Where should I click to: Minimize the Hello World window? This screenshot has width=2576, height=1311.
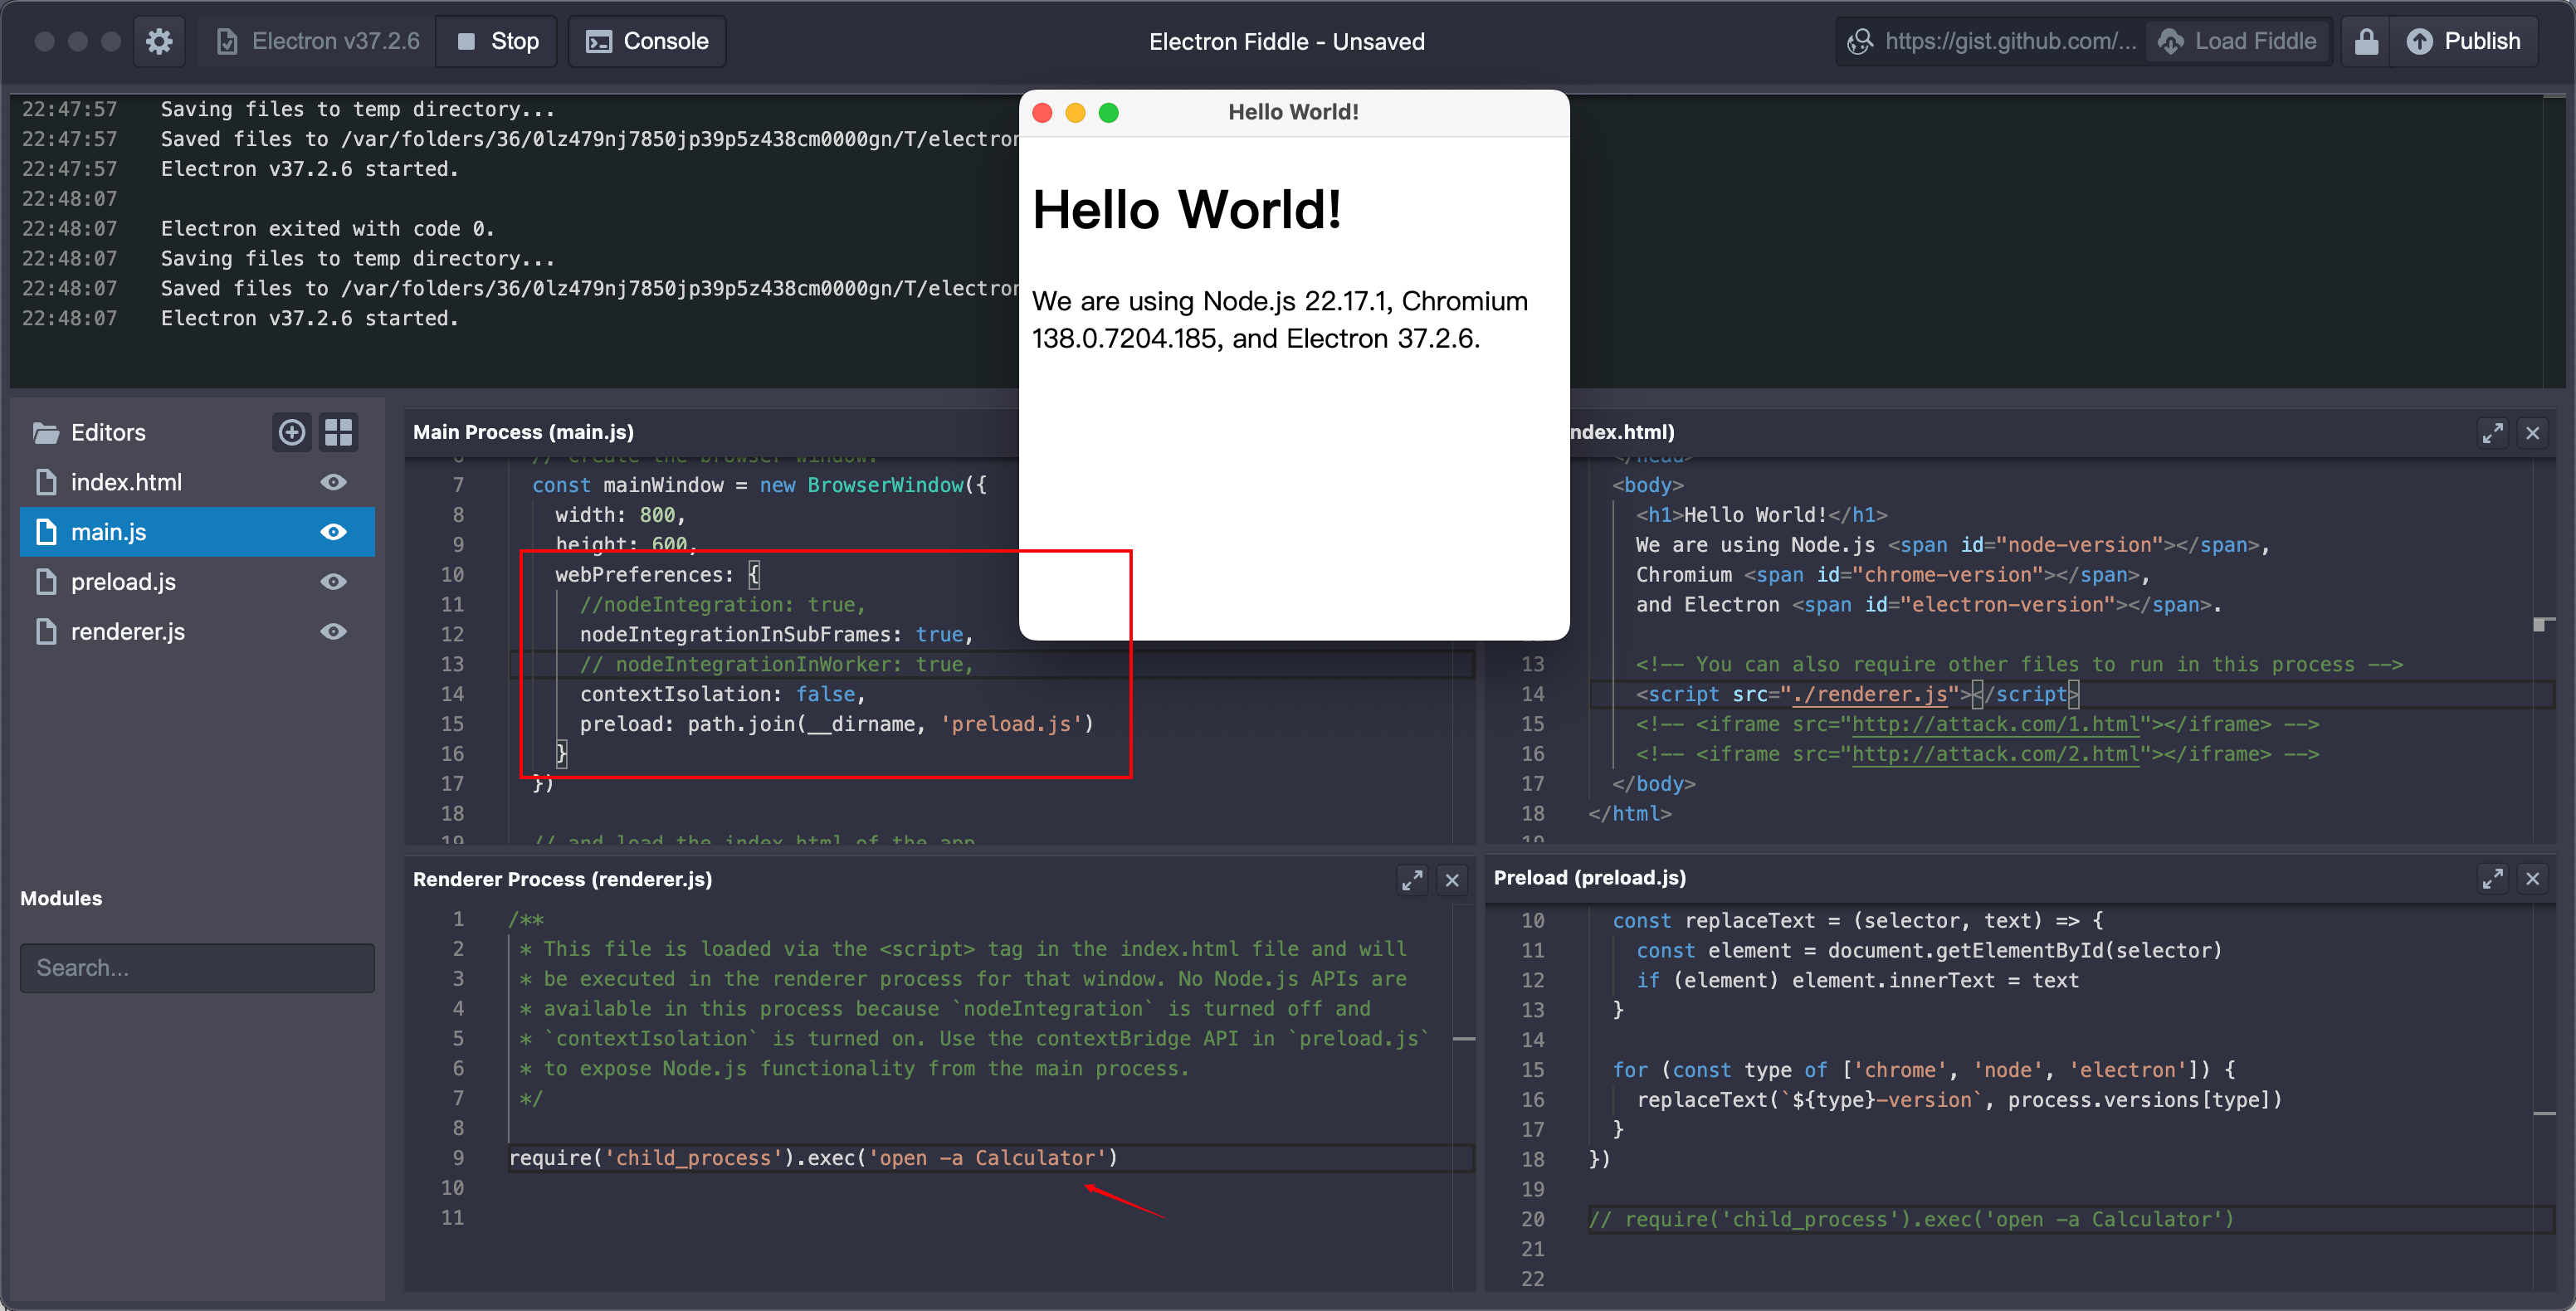click(1075, 113)
